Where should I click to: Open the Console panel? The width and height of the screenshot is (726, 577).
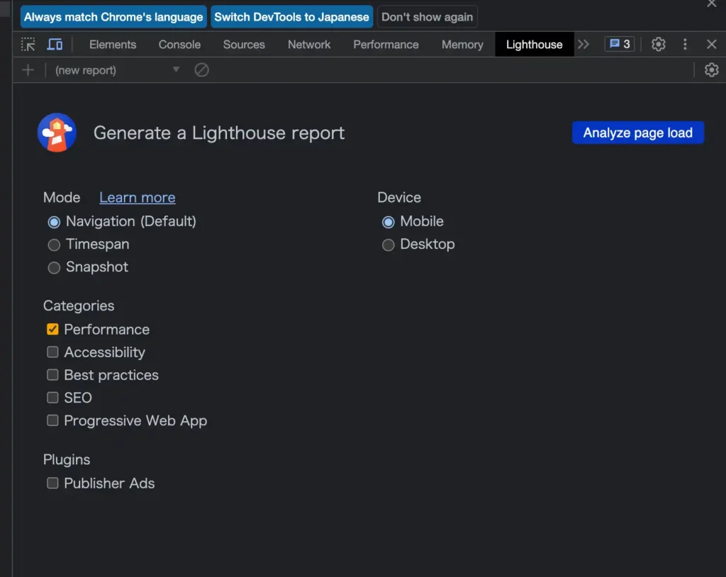179,44
